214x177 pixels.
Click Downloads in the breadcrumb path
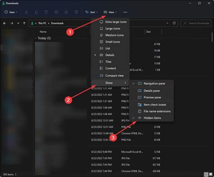pyautogui.click(x=57, y=23)
